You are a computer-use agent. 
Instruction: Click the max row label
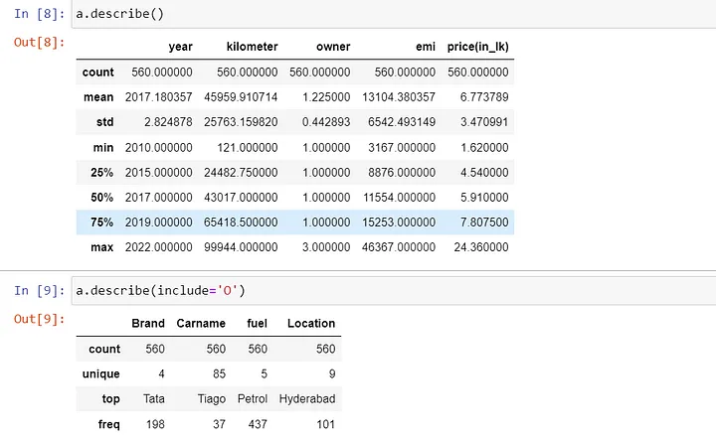[101, 247]
